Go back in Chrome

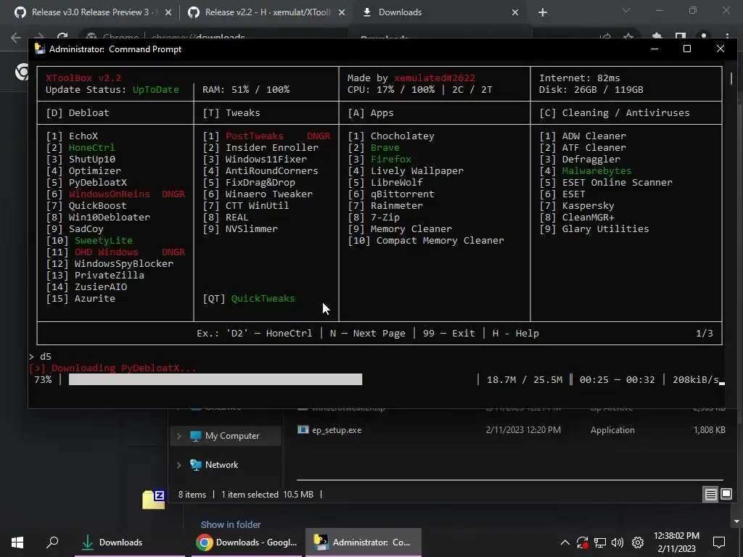16,38
